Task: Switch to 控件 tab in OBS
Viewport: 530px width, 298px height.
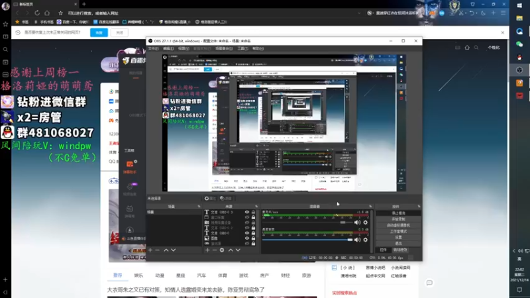Action: pos(383,250)
